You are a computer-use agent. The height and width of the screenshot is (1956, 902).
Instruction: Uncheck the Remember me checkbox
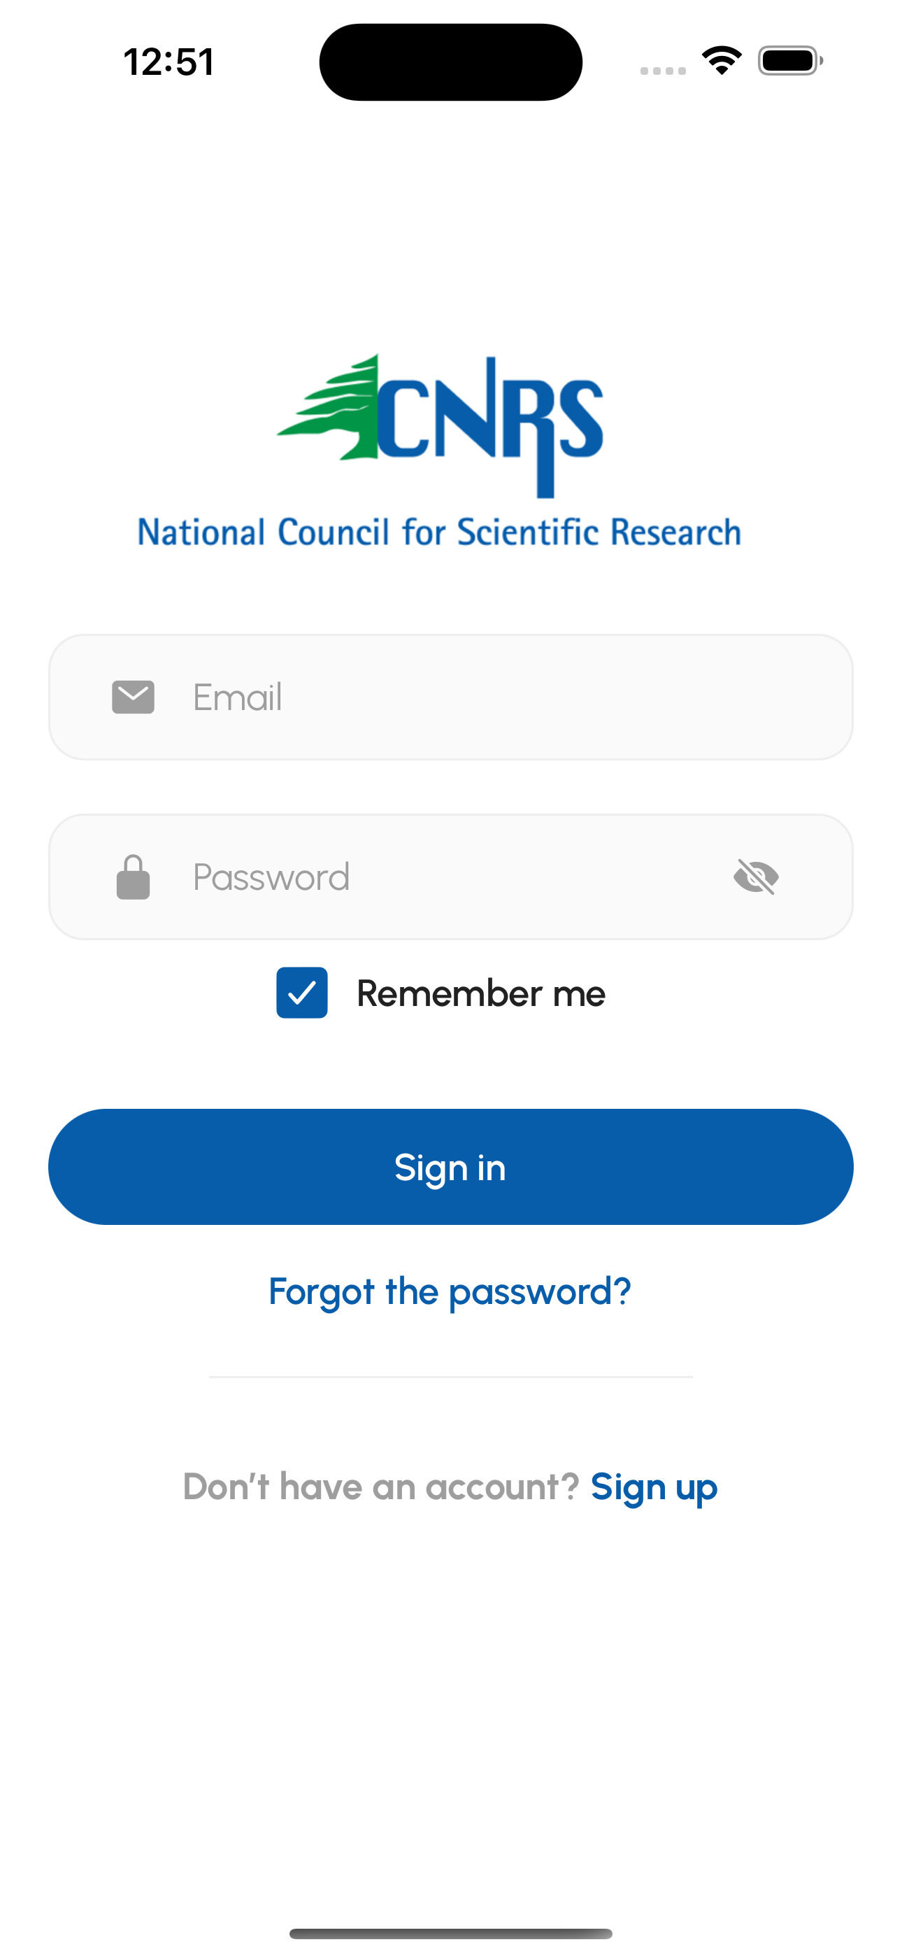pyautogui.click(x=302, y=993)
